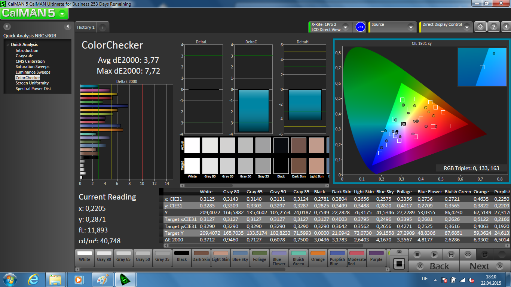Switch to the History 1 tab

[86, 27]
